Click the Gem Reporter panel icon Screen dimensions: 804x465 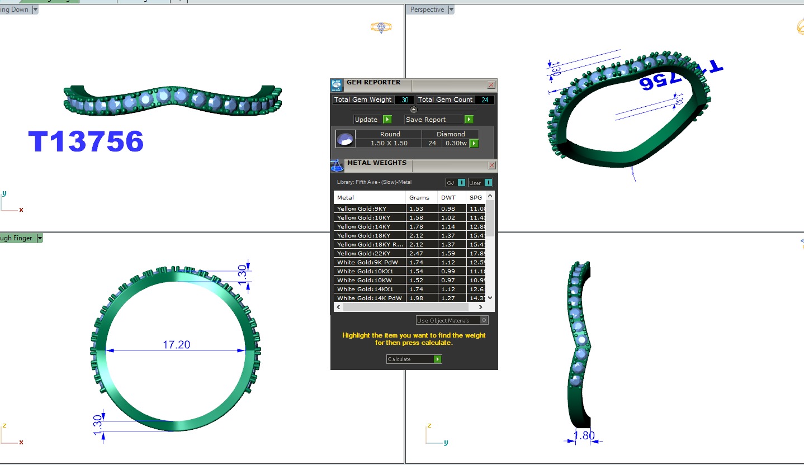click(x=337, y=85)
